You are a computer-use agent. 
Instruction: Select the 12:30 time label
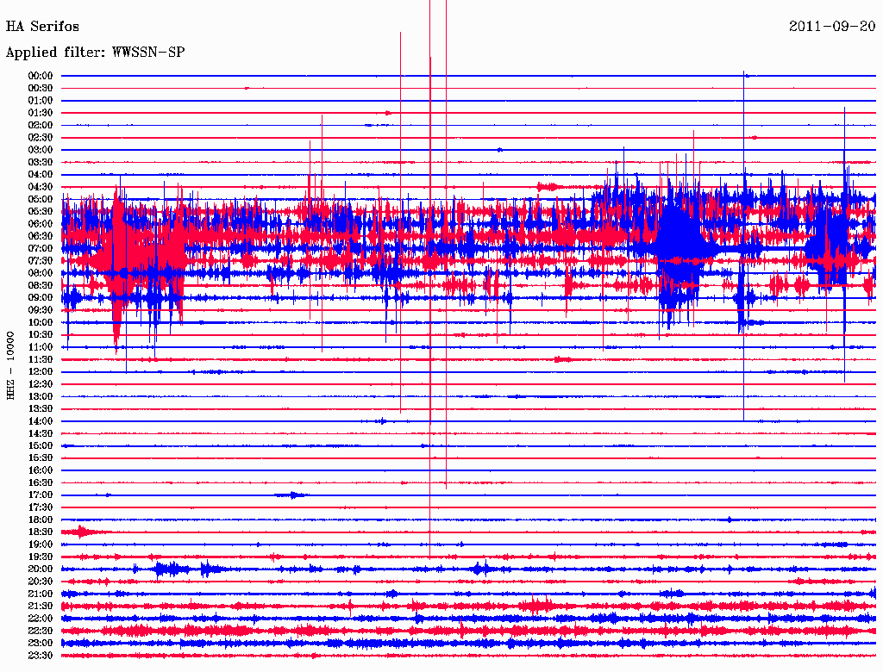41,384
